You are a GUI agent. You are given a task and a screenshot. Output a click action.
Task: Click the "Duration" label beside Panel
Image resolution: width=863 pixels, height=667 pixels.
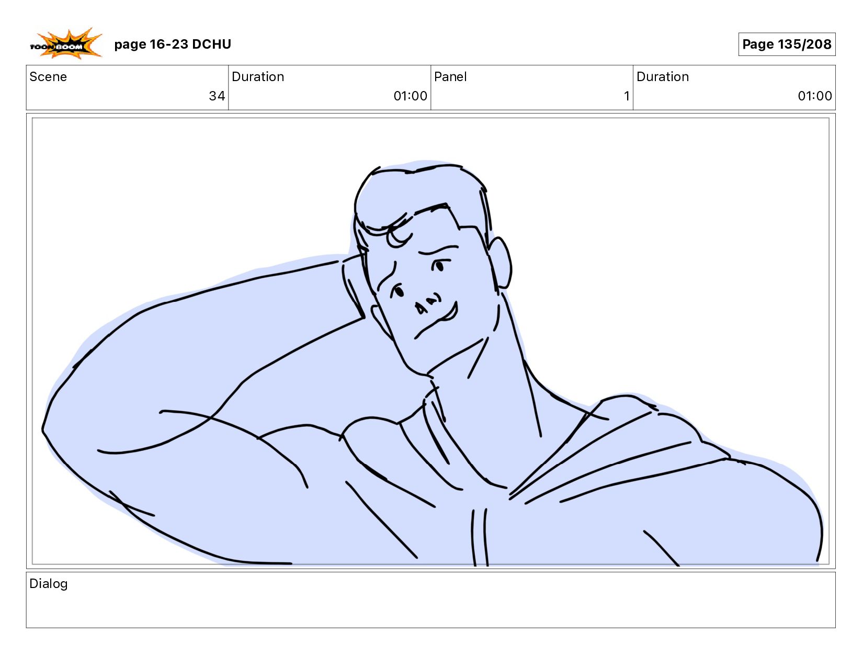(663, 77)
